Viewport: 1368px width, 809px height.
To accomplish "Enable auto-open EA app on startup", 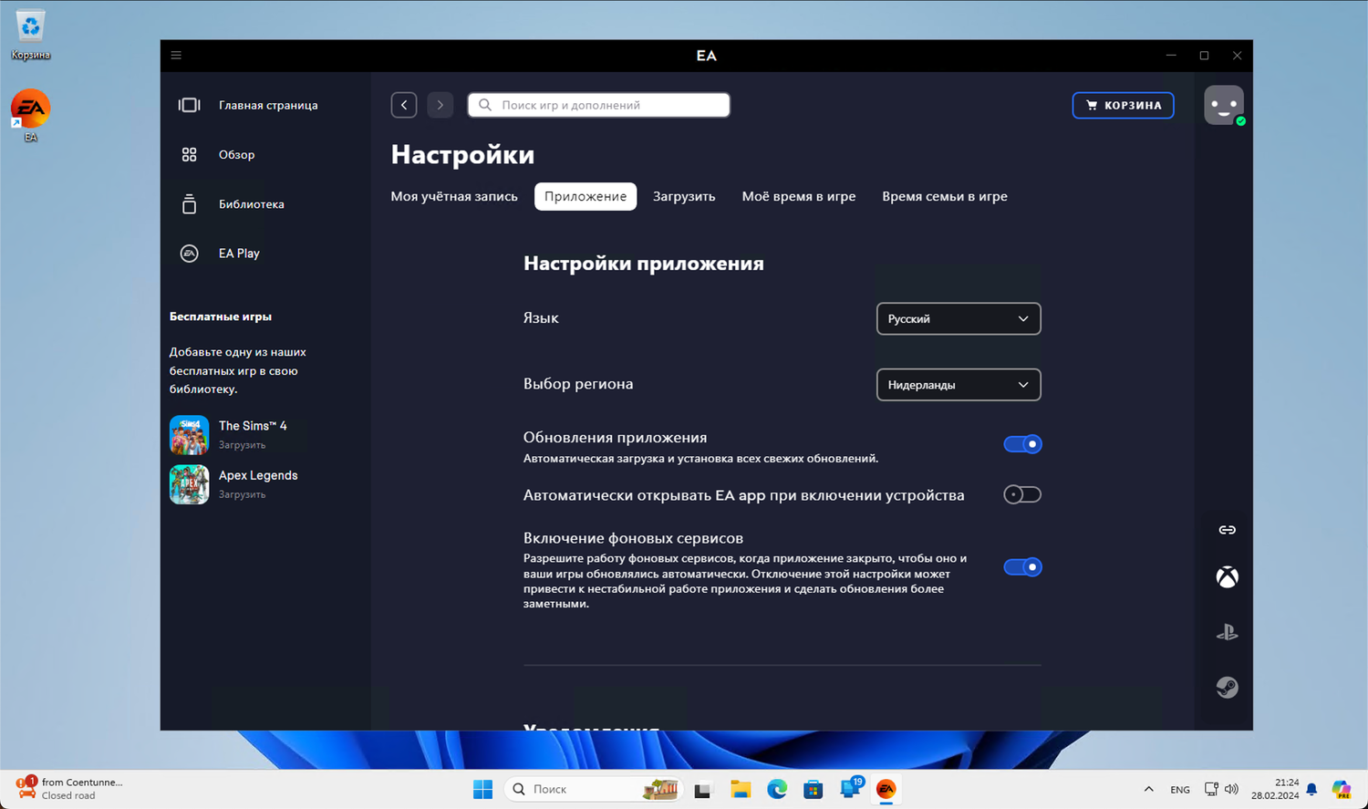I will [1022, 494].
